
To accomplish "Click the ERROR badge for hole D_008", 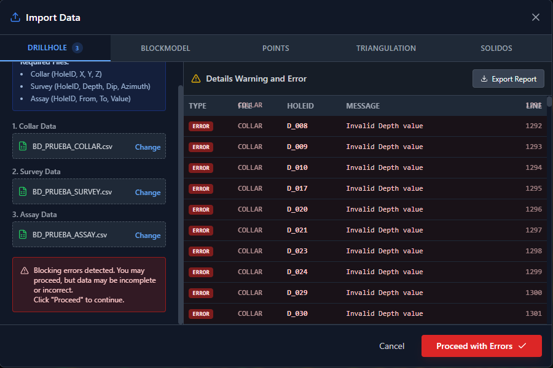I will 201,126.
